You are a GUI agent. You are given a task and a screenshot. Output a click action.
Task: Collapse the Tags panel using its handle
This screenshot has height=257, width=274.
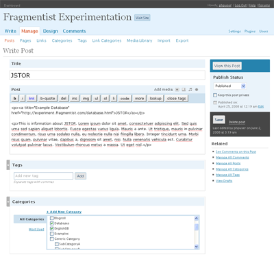[x=8, y=165]
